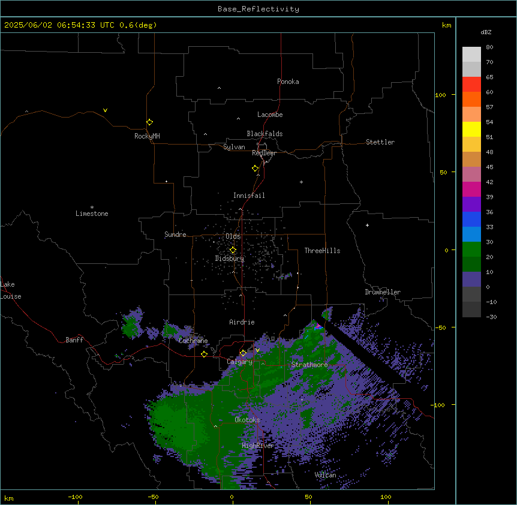
Task: Click the Stettler city label
Action: (x=380, y=142)
